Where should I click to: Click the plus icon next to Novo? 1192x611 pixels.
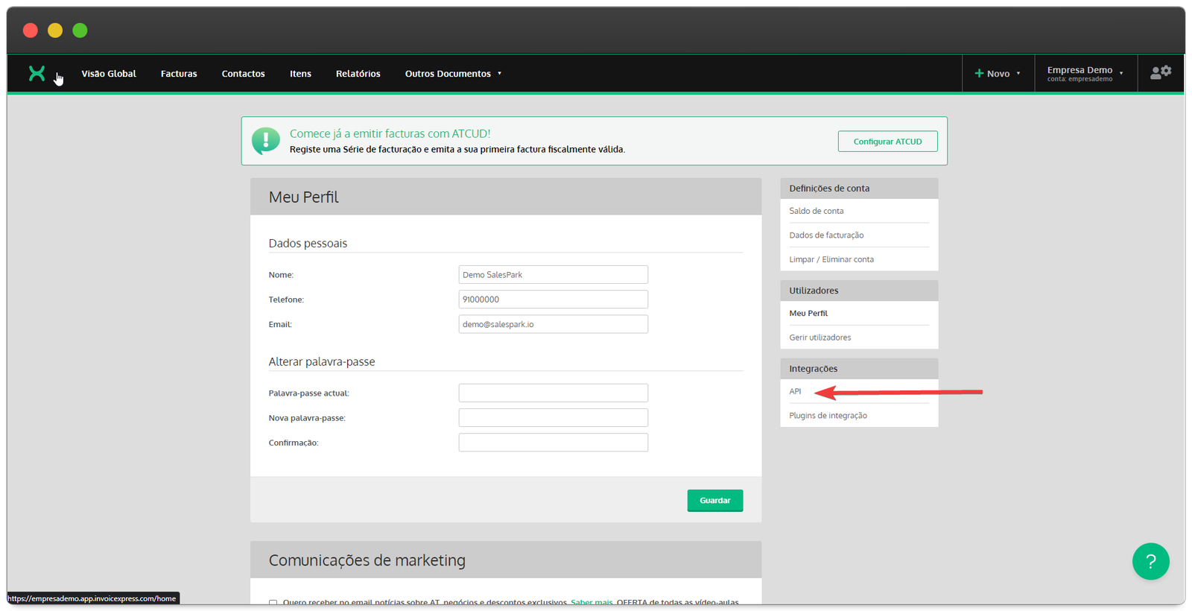point(979,73)
